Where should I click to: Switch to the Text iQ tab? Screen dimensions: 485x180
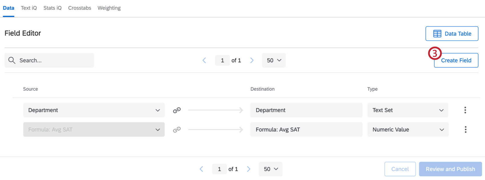[29, 8]
